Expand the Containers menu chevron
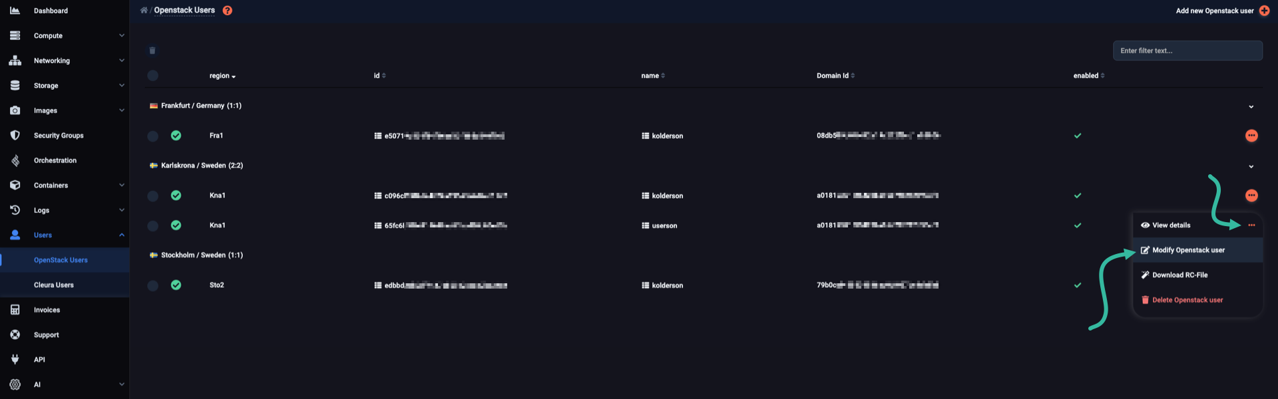This screenshot has width=1278, height=399. 122,185
